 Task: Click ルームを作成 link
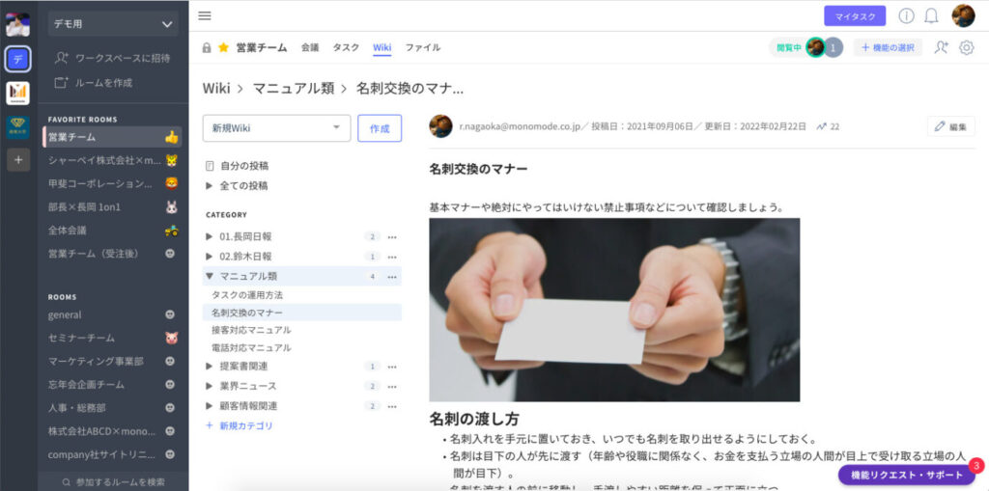(x=94, y=83)
